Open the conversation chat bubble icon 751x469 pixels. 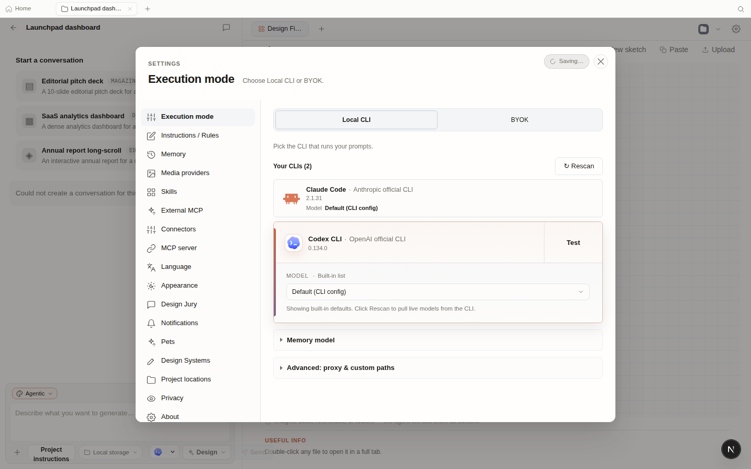(226, 28)
